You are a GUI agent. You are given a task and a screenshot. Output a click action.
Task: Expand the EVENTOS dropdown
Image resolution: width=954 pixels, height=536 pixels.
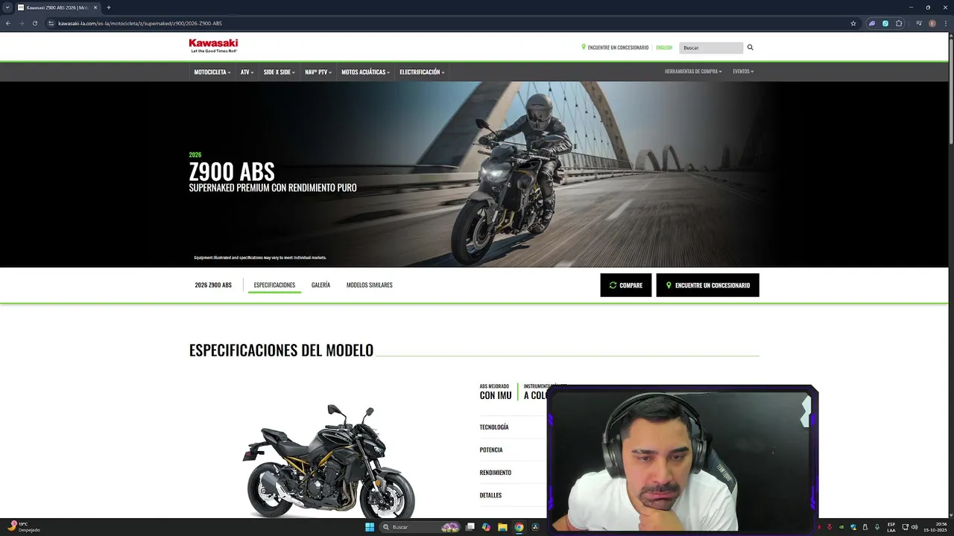[x=743, y=71]
